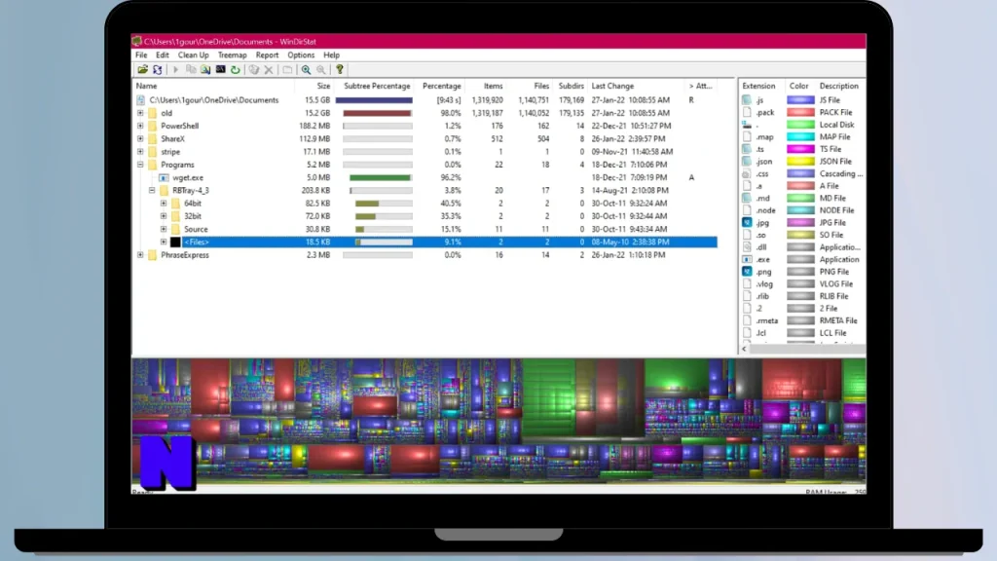
Task: Click the wget.exe file icon
Action: click(164, 177)
